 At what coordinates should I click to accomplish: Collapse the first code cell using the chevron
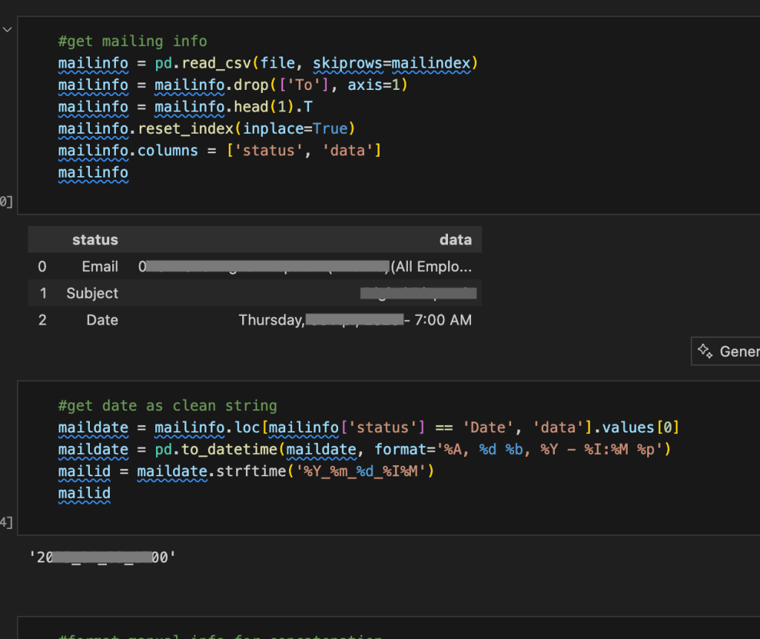(x=7, y=30)
